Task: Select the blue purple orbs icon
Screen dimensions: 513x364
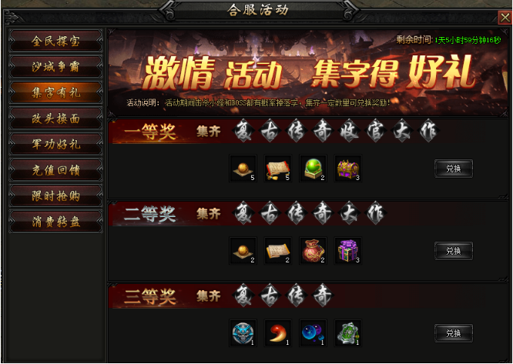Action: point(313,333)
